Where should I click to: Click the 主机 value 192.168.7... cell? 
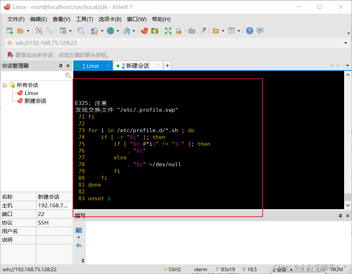pyautogui.click(x=54, y=206)
